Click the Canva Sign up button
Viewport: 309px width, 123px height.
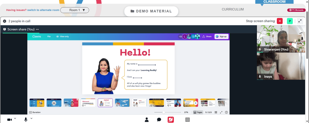tap(222, 36)
